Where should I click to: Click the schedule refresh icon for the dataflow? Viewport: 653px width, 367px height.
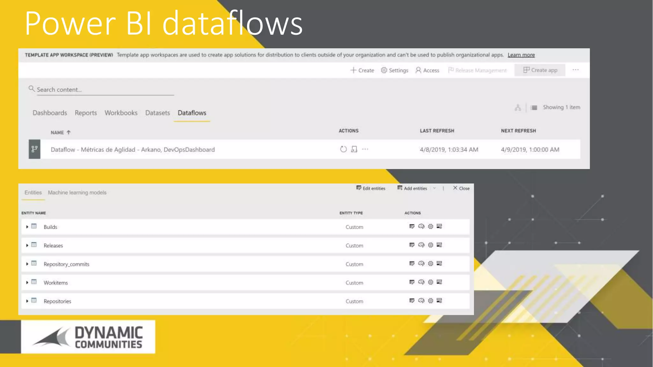(x=354, y=149)
